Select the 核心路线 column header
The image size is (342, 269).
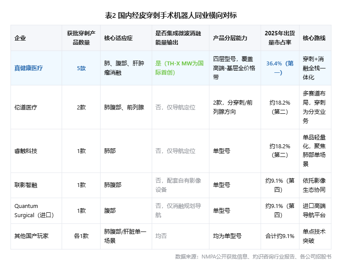tap(314, 38)
